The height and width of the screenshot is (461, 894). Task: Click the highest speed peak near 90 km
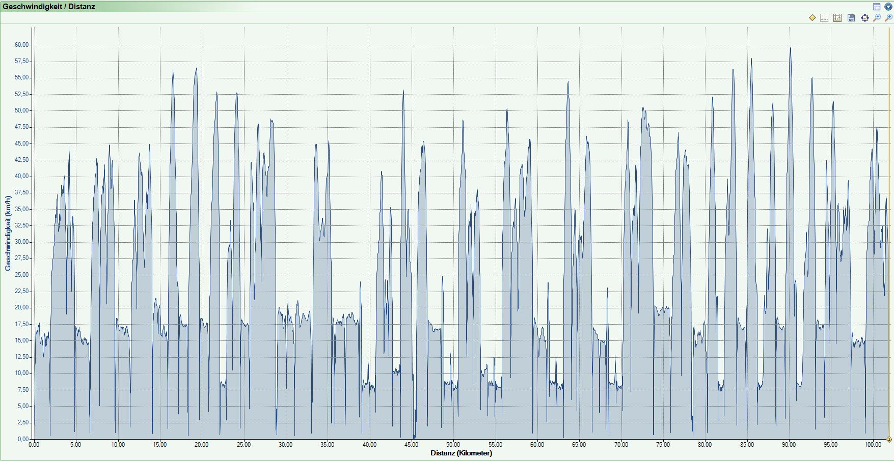790,48
